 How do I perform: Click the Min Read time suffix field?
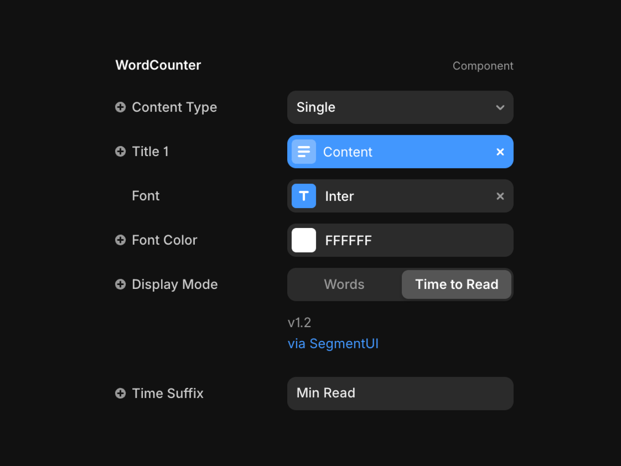(x=400, y=393)
